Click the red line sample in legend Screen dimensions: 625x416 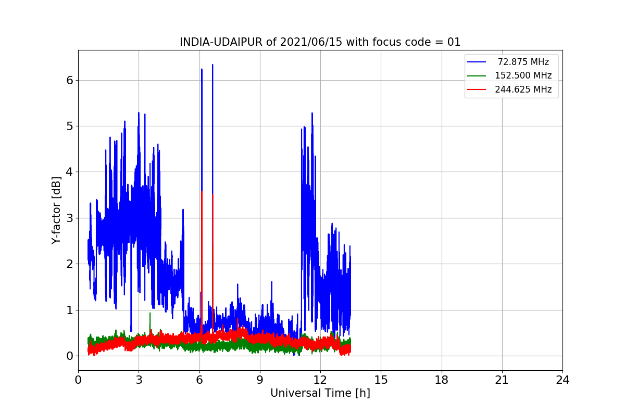point(477,89)
